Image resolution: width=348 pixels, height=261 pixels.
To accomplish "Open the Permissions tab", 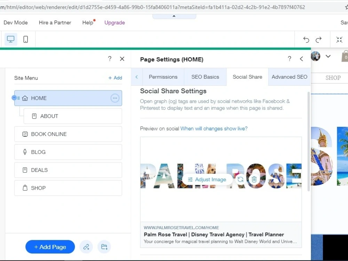I will [x=163, y=77].
